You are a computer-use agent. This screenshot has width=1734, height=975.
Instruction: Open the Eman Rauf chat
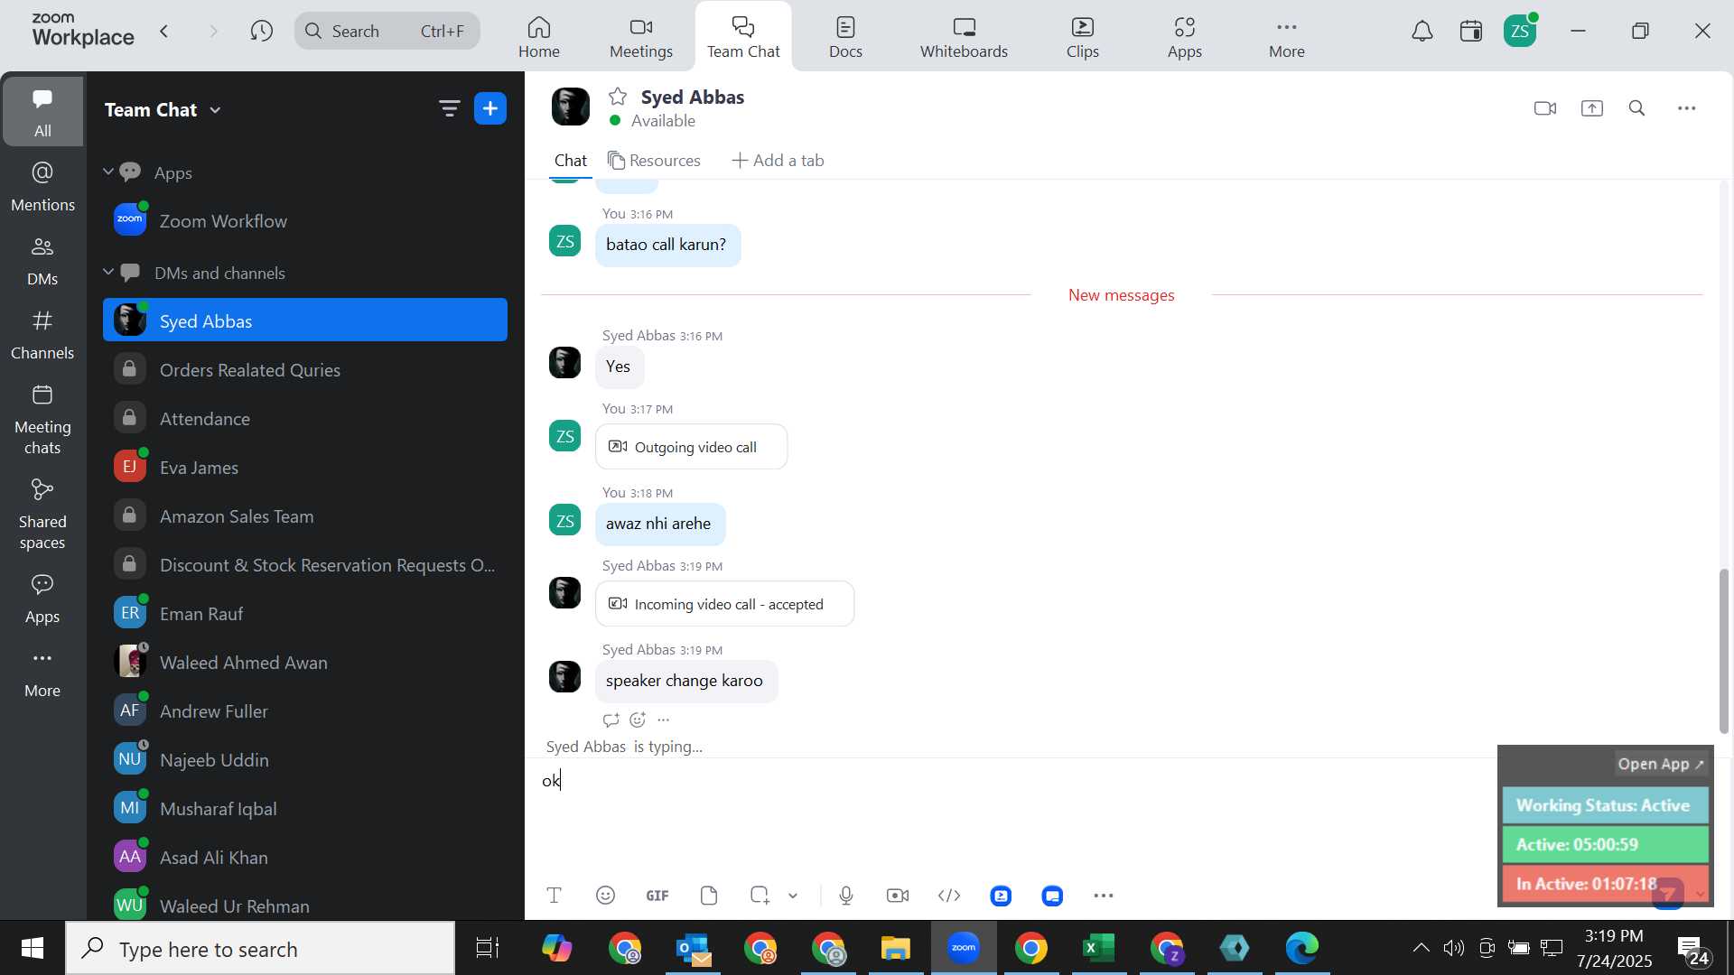click(x=305, y=614)
